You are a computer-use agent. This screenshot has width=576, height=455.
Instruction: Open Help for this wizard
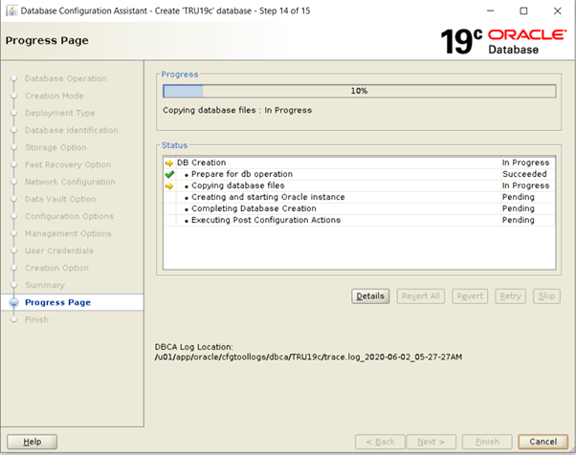33,442
